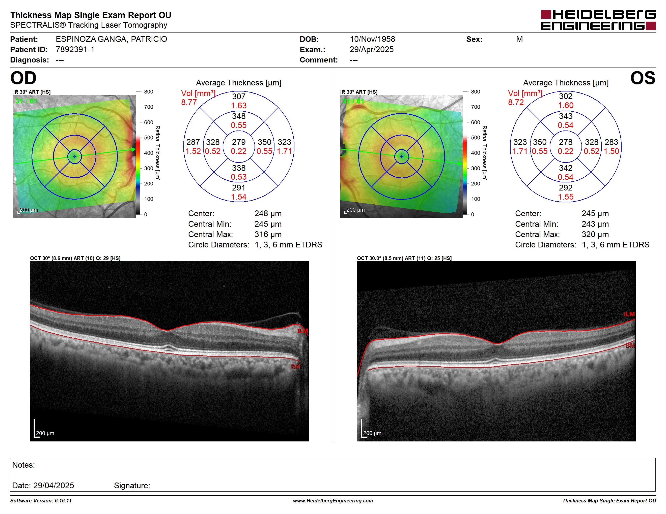The image size is (666, 514).
Task: Click Software Version: 6.16.11 footer text
Action: pos(41,501)
